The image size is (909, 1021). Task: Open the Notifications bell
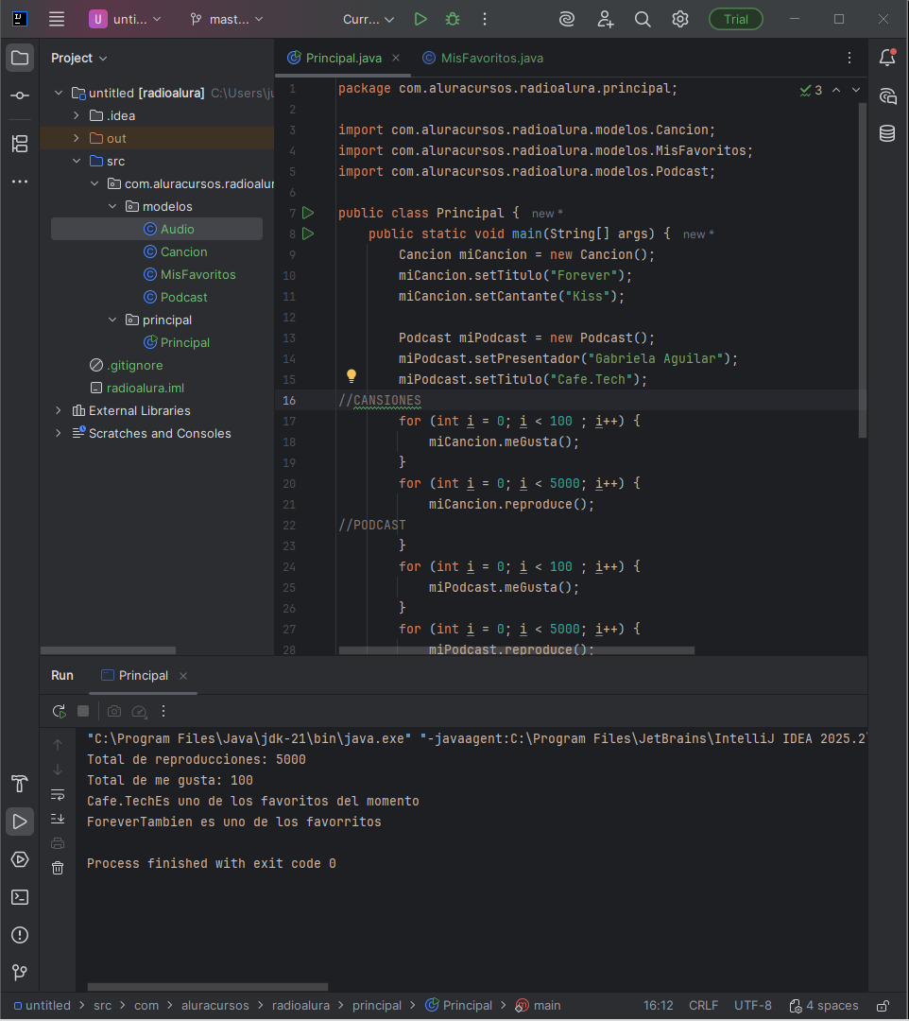coord(887,58)
